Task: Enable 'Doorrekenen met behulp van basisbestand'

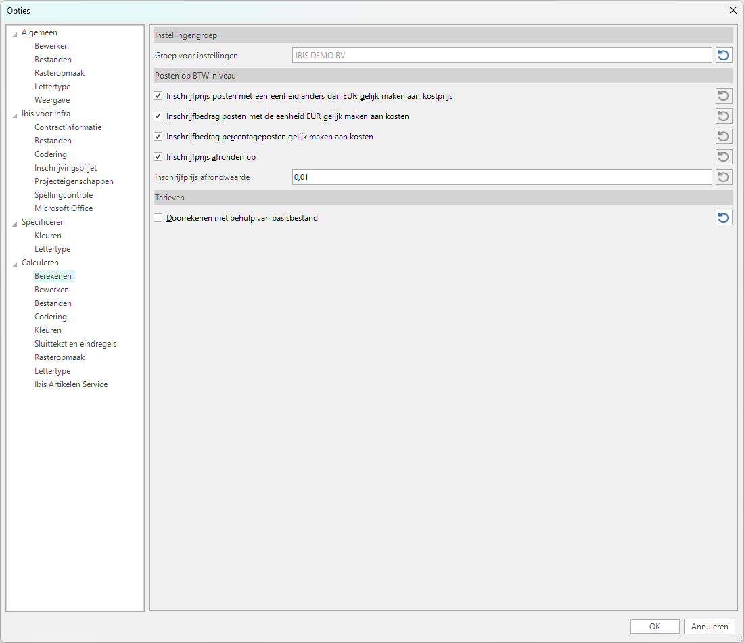Action: click(x=158, y=218)
